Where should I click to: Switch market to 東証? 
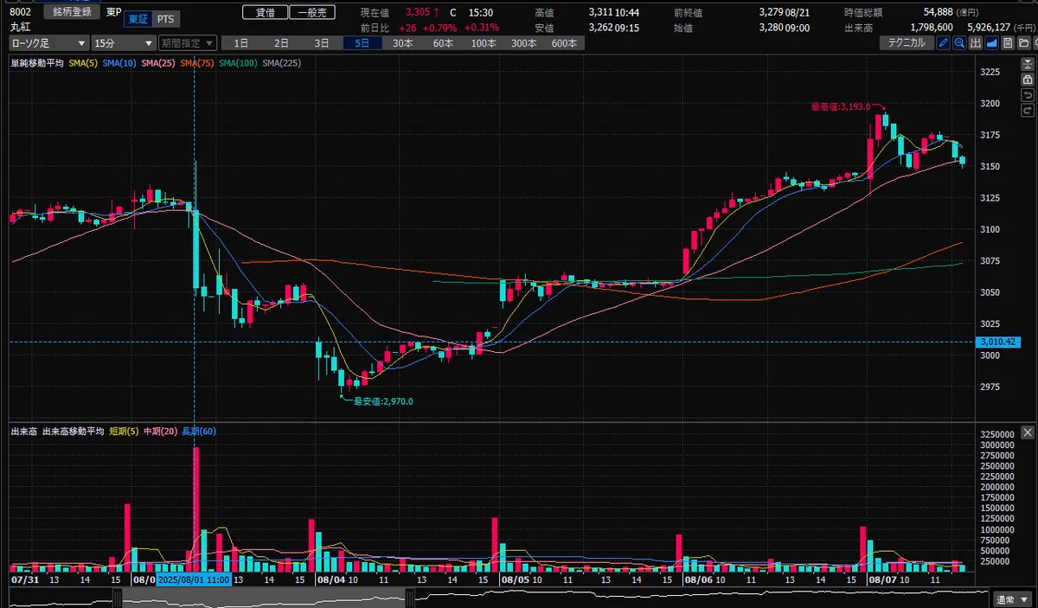pos(137,19)
